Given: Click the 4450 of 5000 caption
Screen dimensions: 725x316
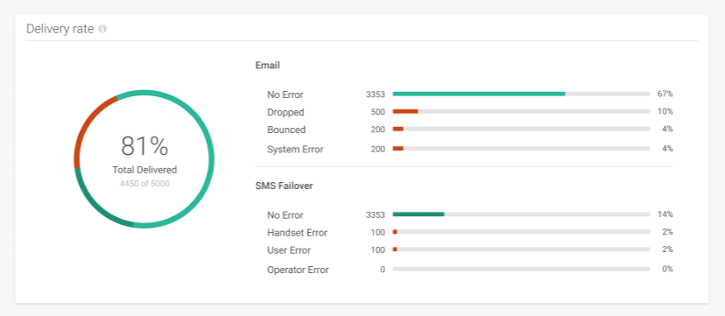Looking at the screenshot, I should [x=145, y=184].
